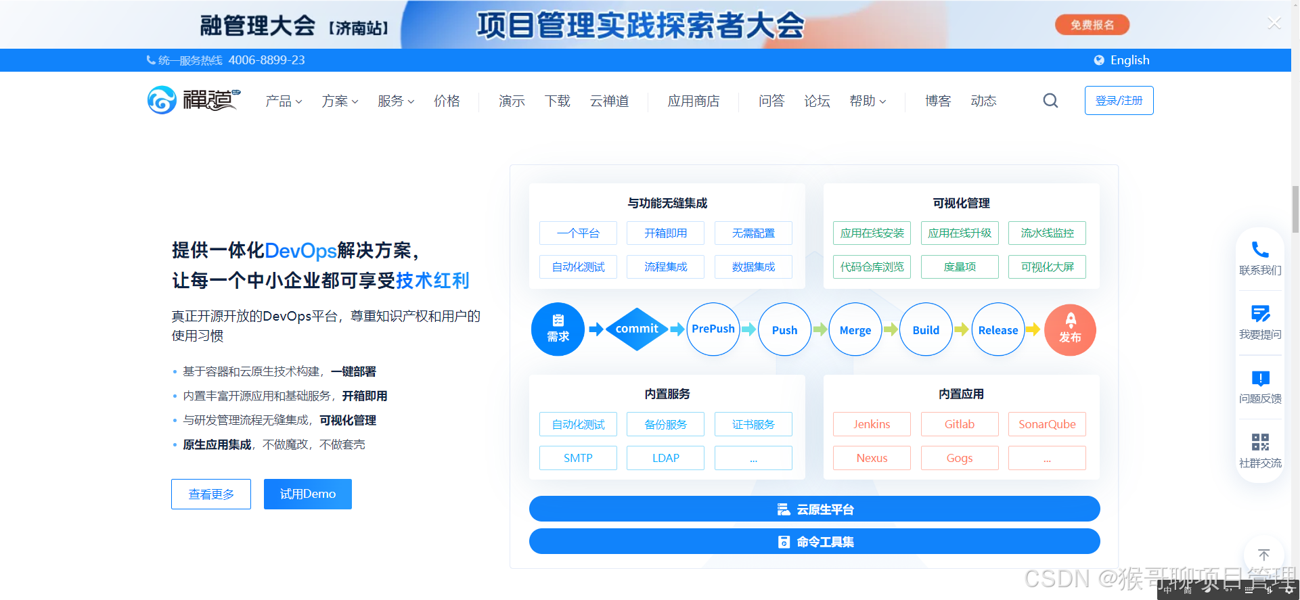
Task: Expand the 服务 dropdown menu
Action: point(396,101)
